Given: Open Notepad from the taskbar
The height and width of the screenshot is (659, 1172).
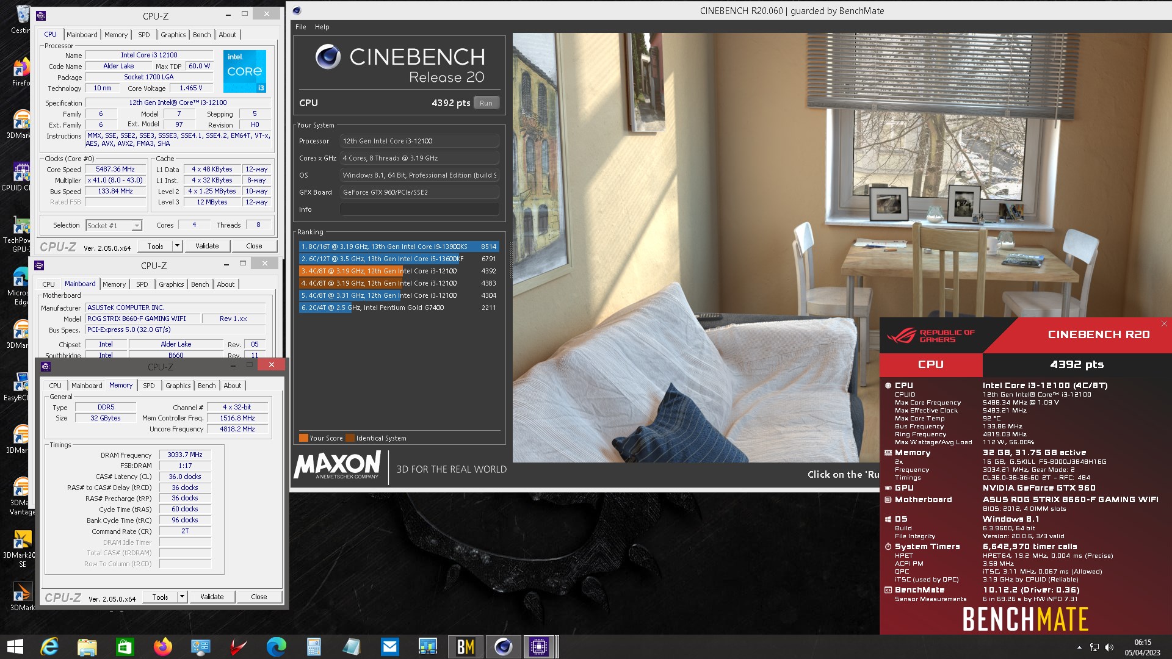Looking at the screenshot, I should pos(352,647).
